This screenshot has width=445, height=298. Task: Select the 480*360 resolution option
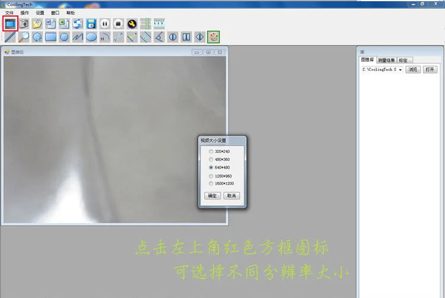[220, 159]
